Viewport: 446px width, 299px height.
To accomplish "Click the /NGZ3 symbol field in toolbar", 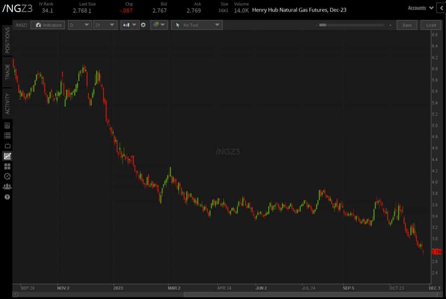I will pos(21,25).
